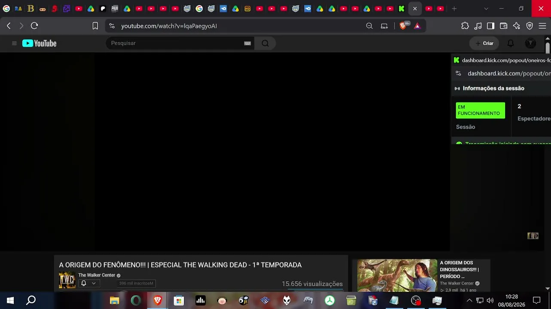551x309 pixels.
Task: Open the on-screen keyboard in search box
Action: click(x=247, y=43)
